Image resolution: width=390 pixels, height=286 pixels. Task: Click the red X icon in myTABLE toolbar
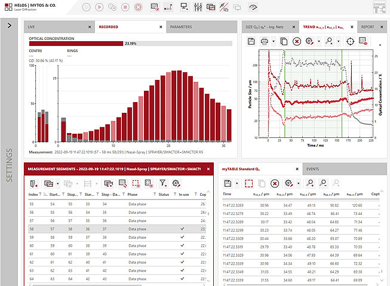(x=274, y=183)
